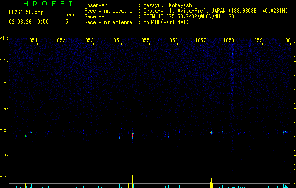Click the meteor count value 5
This screenshot has width=296, height=188.
[67, 22]
